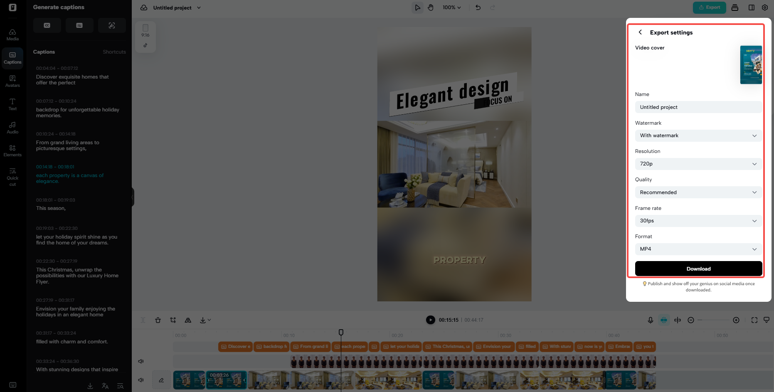Toggle the audio waveform view on the timeline

(664, 320)
